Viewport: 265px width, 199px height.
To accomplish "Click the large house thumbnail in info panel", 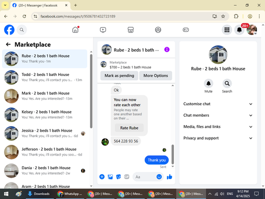I will coord(218,55).
